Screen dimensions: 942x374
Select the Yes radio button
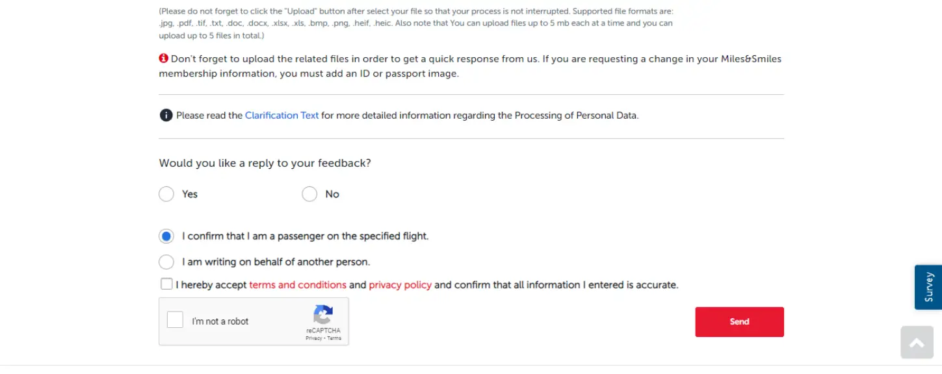coord(166,194)
